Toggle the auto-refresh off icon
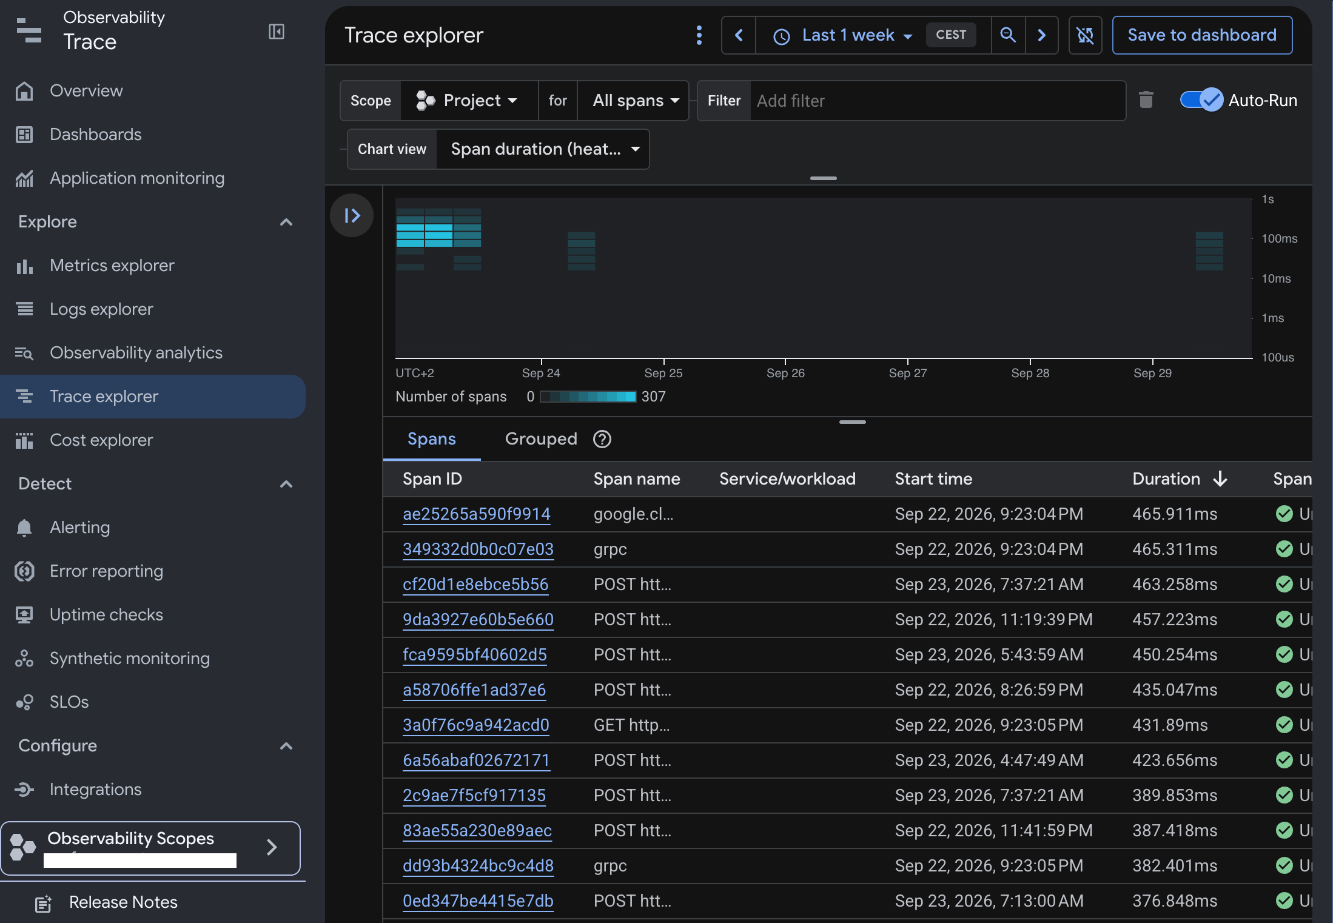 tap(1085, 35)
